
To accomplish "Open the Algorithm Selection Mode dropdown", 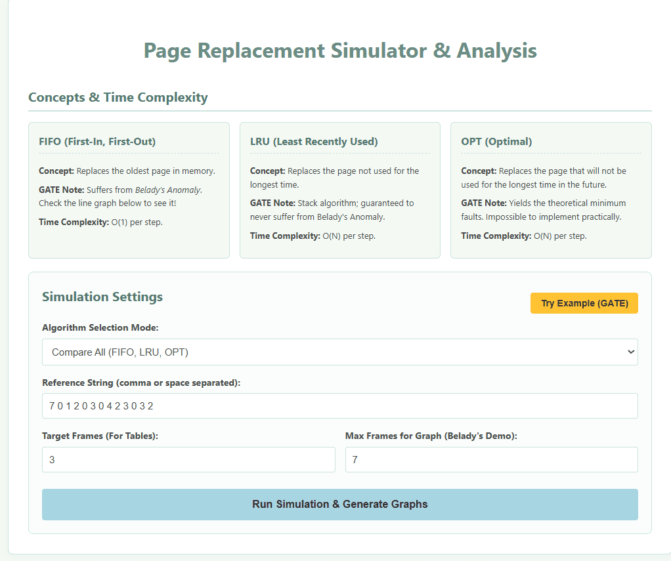I will [x=340, y=352].
